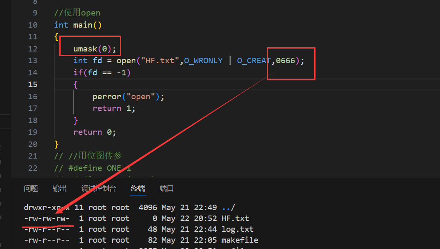Screen dimensions: 440x249
Task: Select the O_WRONLY flag in code
Action: pyautogui.click(x=203, y=61)
